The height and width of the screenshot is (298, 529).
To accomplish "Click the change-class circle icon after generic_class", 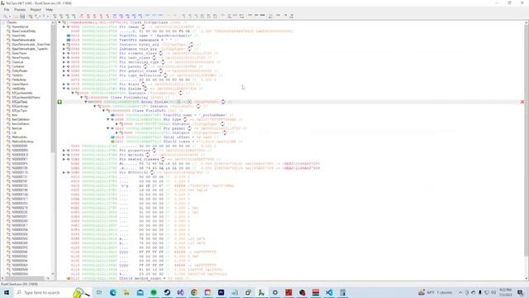I will tap(161, 71).
